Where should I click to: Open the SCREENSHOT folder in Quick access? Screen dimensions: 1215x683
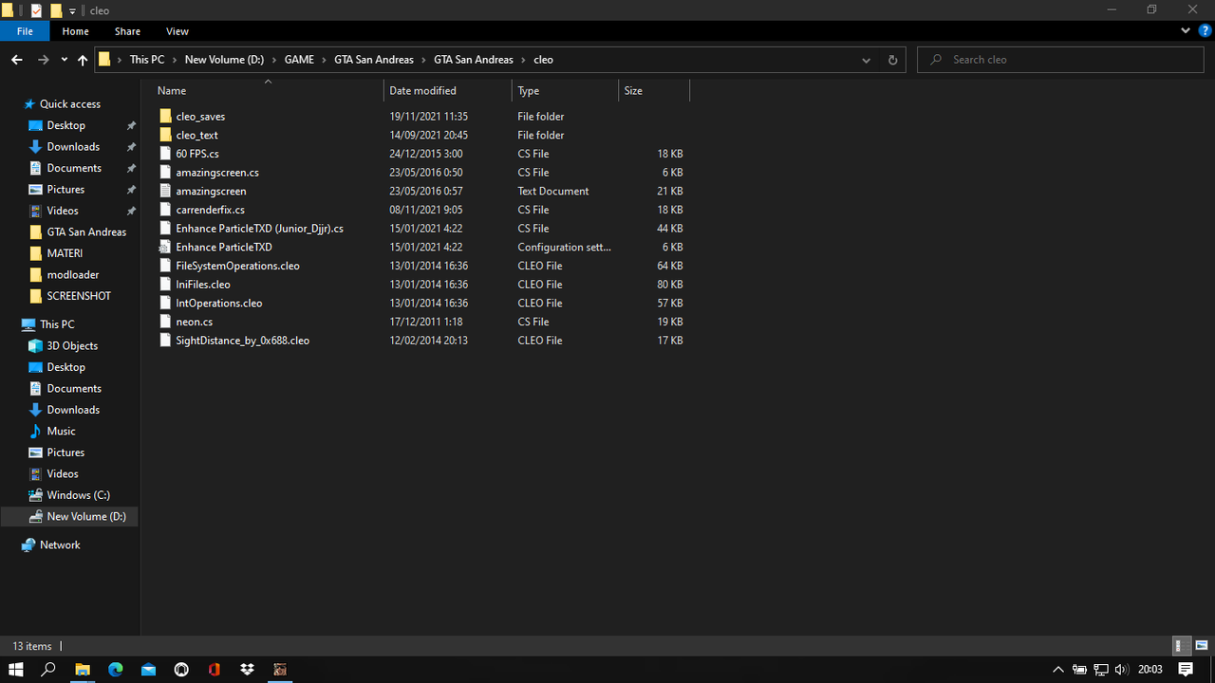pos(79,296)
